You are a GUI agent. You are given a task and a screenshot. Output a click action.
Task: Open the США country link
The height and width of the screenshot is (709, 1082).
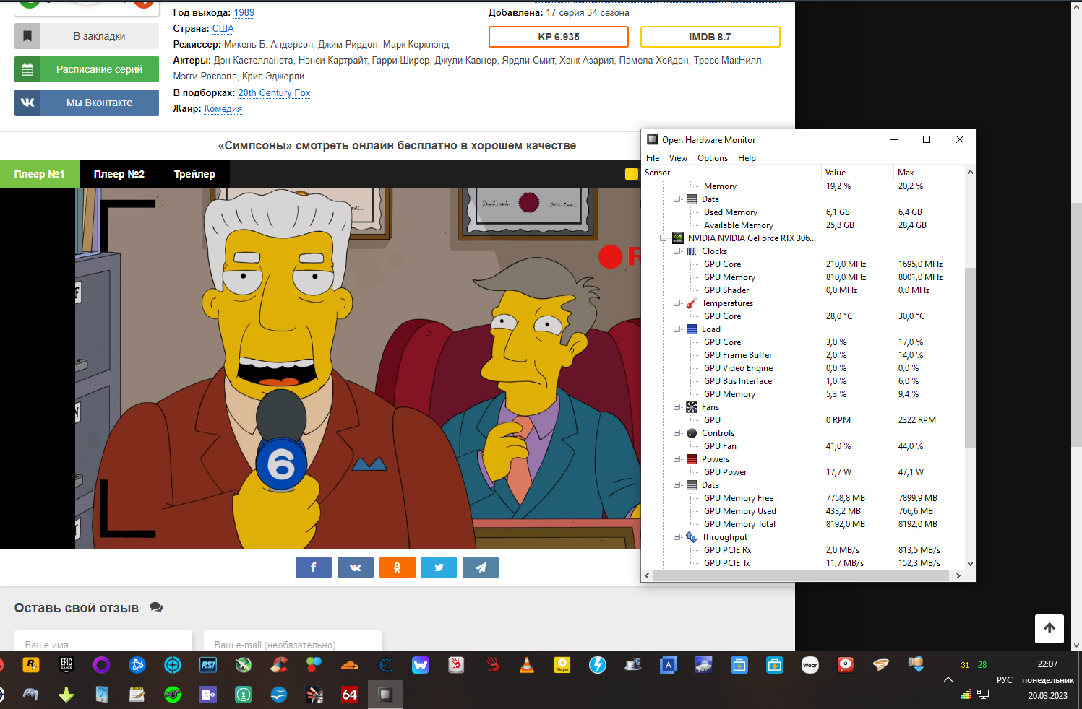(223, 29)
